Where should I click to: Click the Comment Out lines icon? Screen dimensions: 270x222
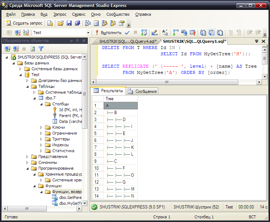[x=231, y=33]
